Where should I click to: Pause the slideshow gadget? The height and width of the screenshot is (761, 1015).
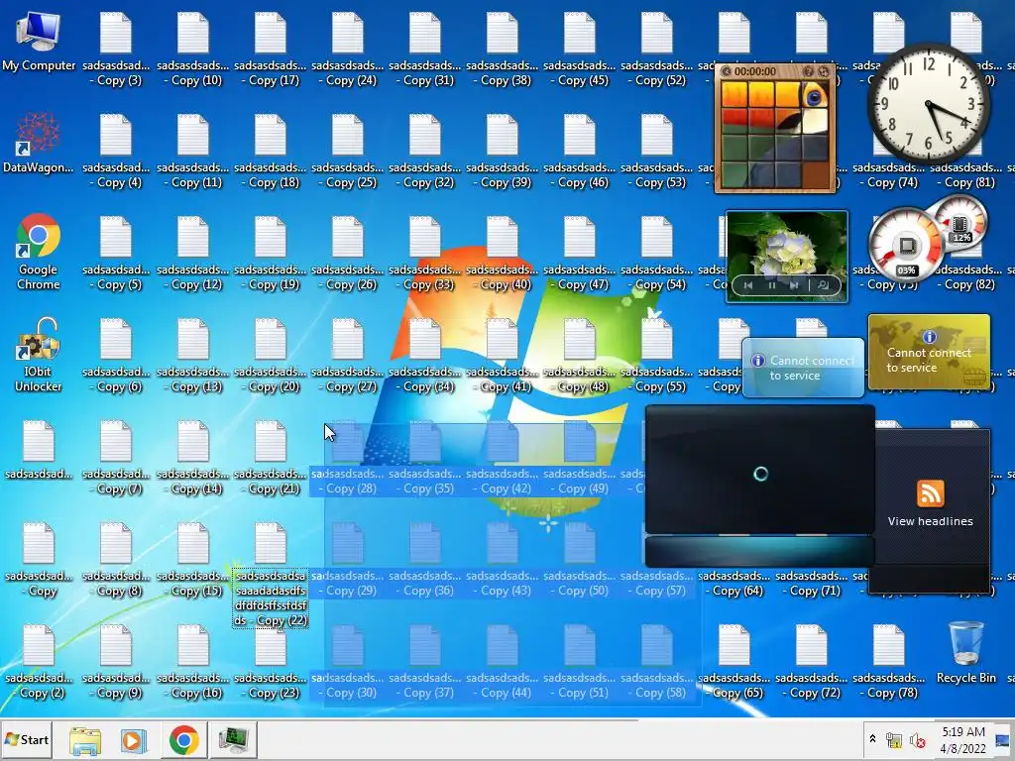coord(771,285)
